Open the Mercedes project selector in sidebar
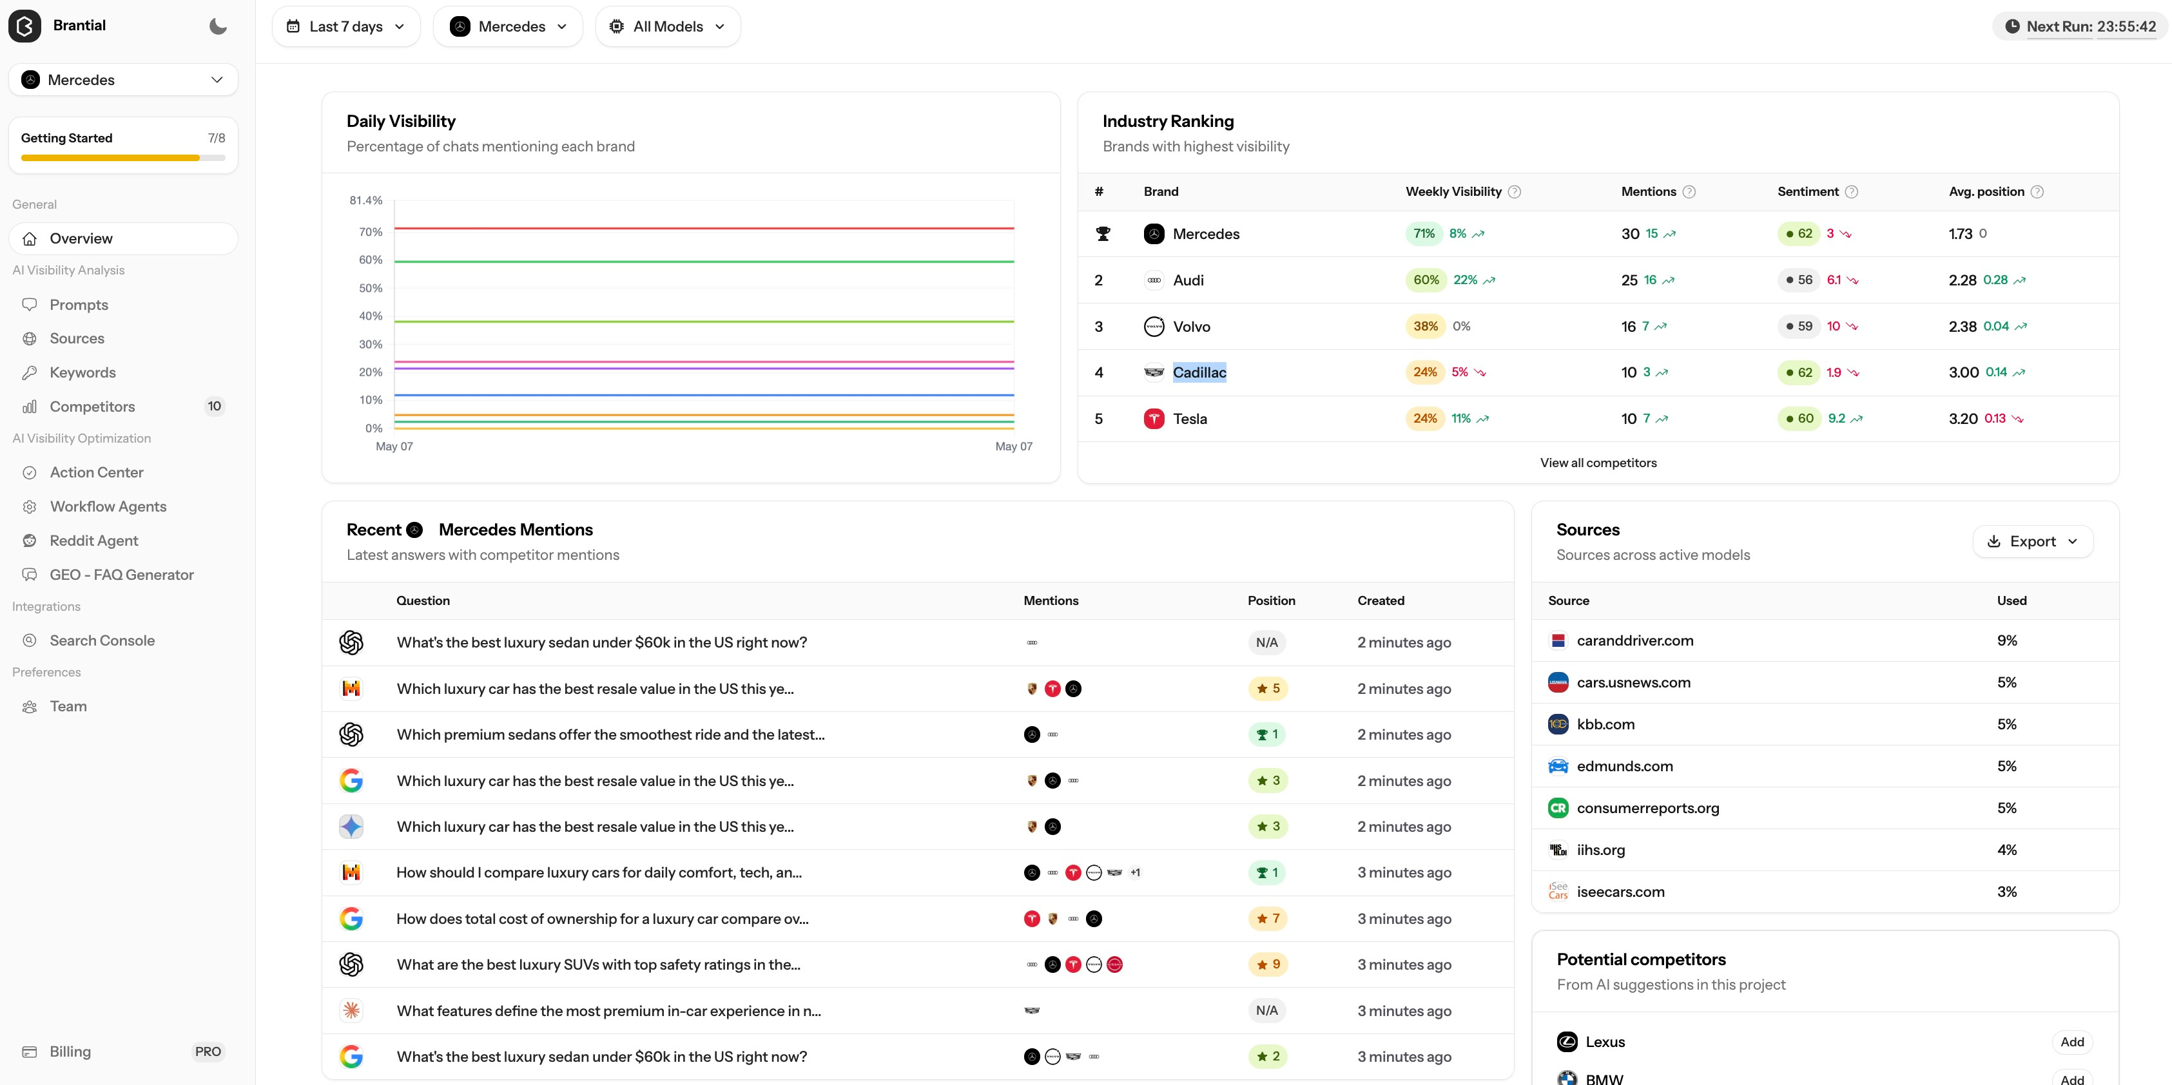Image resolution: width=2172 pixels, height=1085 pixels. (x=123, y=80)
